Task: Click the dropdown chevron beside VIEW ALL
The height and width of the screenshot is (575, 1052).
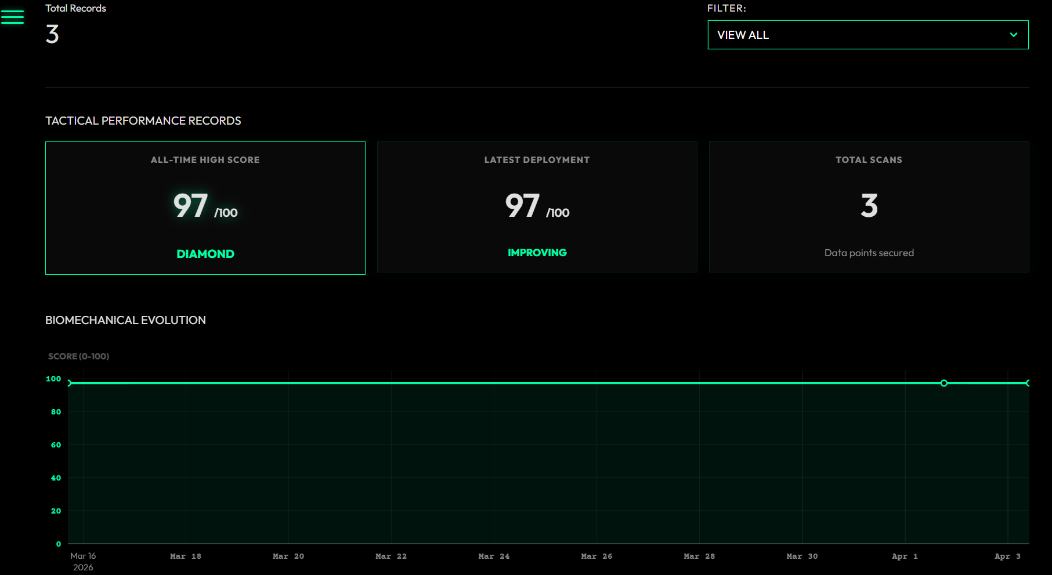Action: (x=1014, y=35)
